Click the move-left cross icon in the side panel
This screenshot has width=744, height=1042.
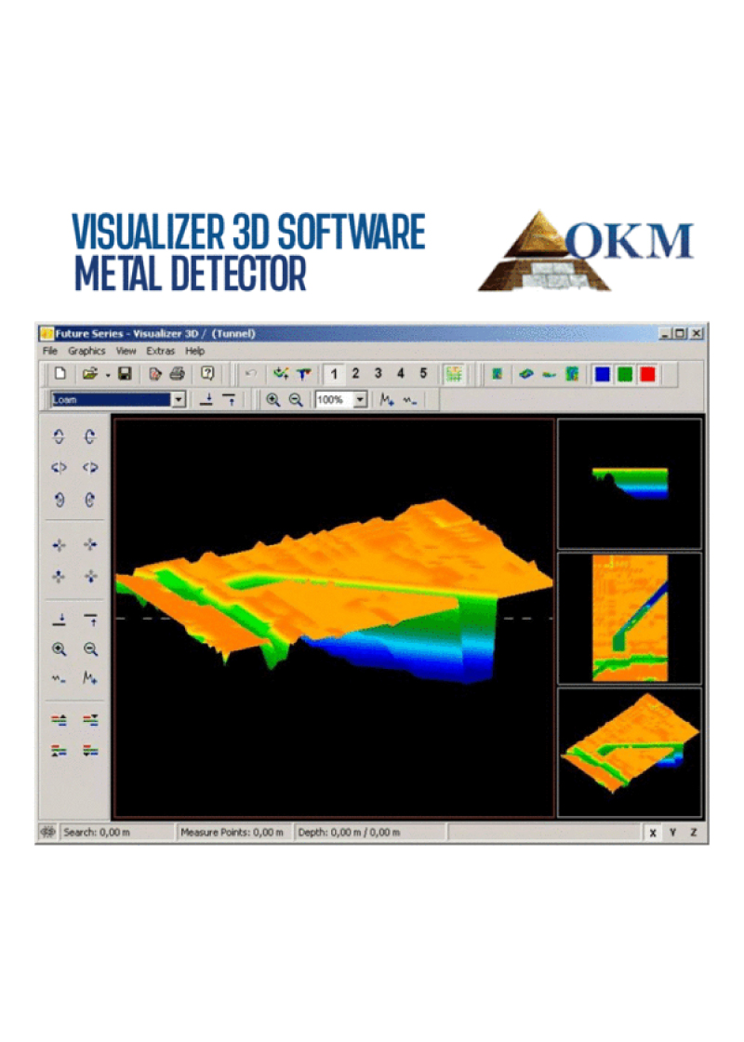[60, 545]
